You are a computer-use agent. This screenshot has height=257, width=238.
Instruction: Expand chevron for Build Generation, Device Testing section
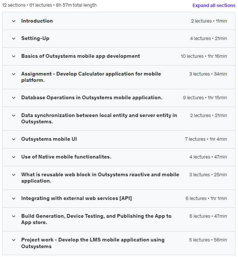click(x=14, y=216)
